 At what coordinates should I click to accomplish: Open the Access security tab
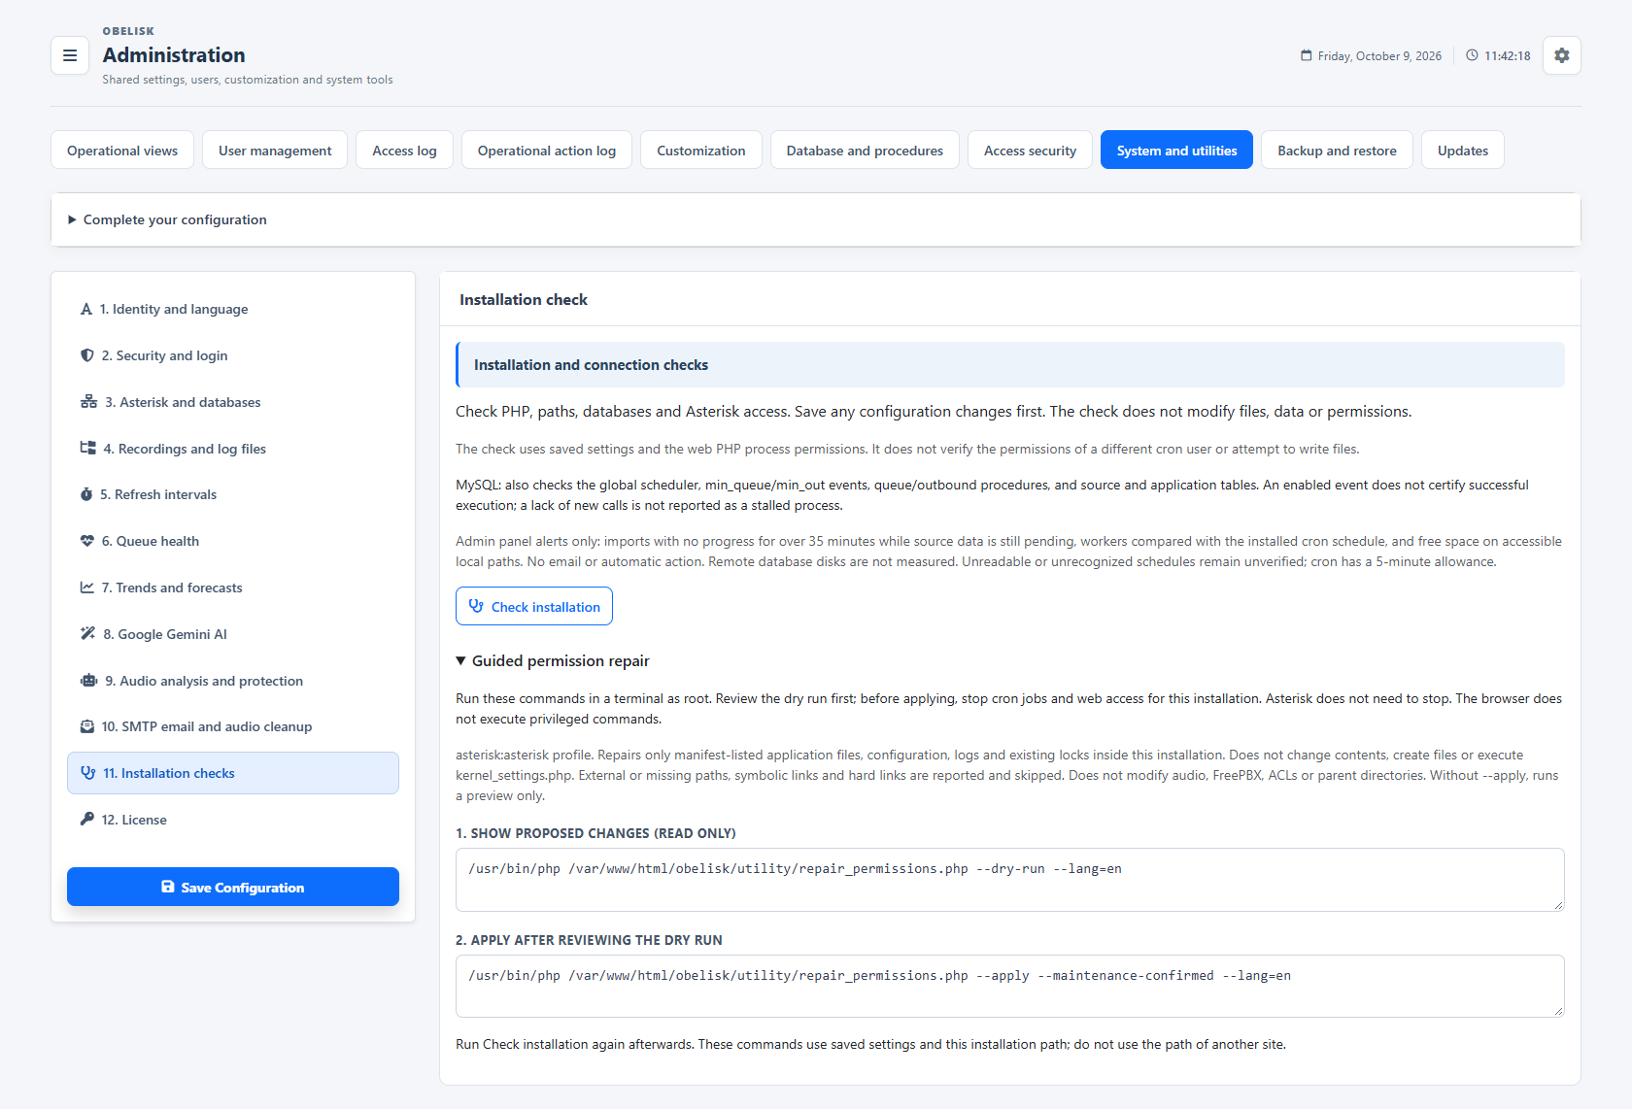(1030, 151)
